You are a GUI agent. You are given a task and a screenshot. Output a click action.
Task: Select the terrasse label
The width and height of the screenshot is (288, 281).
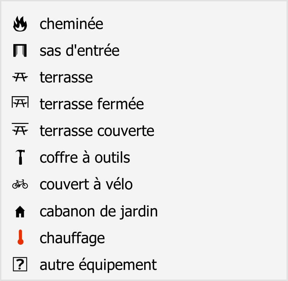point(66,78)
